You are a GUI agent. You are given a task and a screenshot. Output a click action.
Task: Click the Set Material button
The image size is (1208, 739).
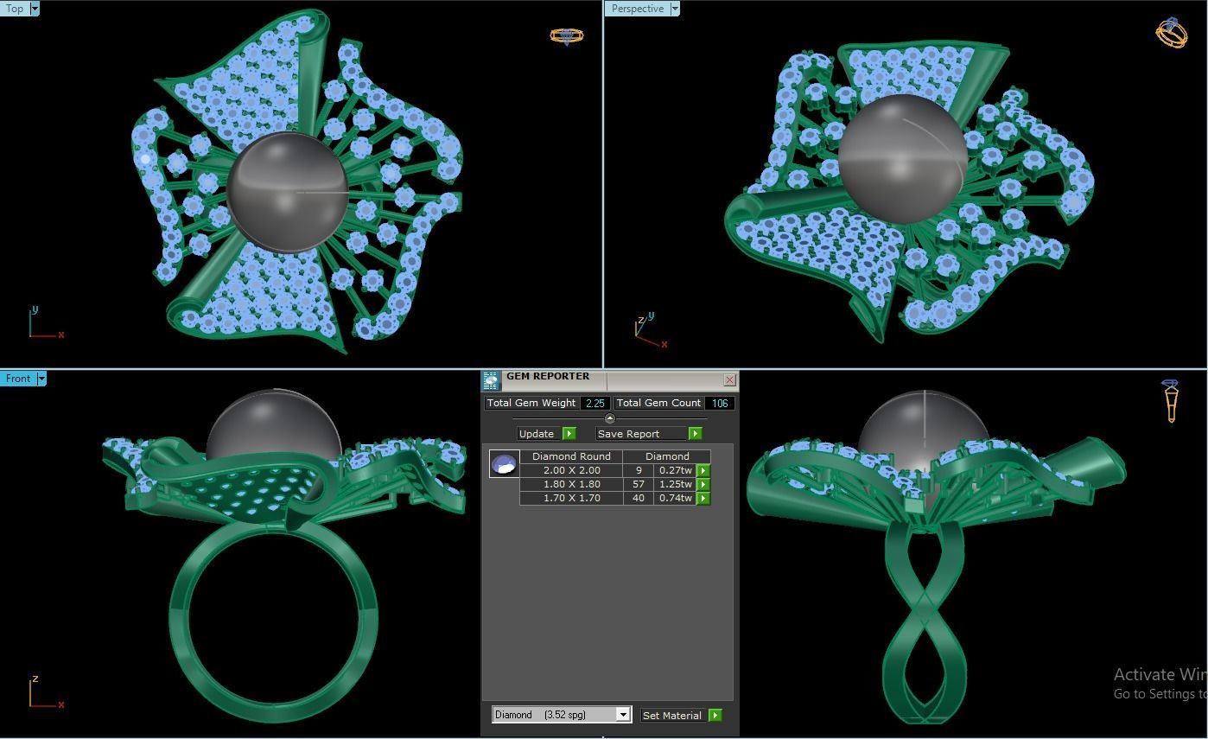click(674, 716)
